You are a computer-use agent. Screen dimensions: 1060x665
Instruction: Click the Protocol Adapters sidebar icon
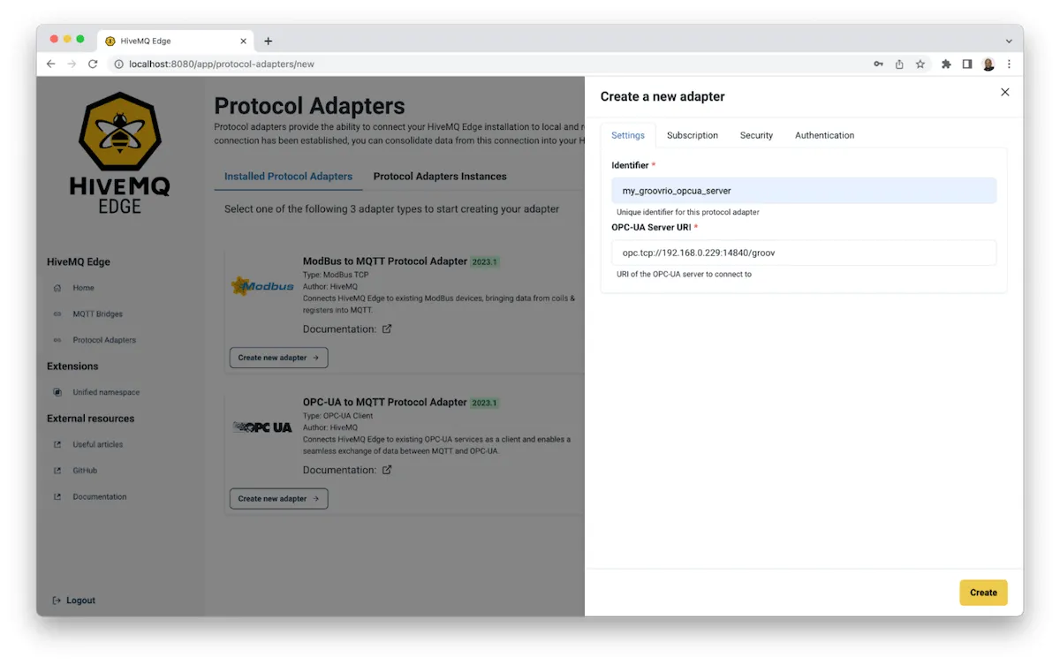pos(57,340)
